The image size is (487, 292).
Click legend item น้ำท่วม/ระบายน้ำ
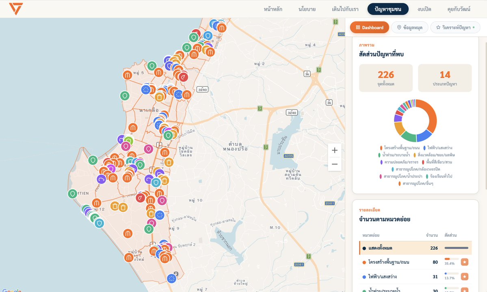(x=394, y=155)
